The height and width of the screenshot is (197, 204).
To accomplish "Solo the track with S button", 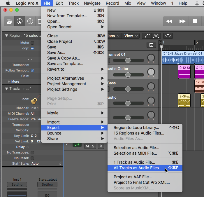I will tap(93, 146).
